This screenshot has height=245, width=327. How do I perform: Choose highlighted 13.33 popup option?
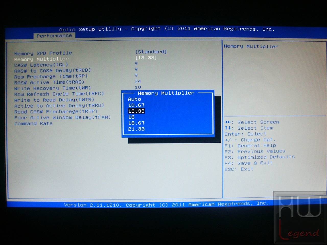coord(136,111)
